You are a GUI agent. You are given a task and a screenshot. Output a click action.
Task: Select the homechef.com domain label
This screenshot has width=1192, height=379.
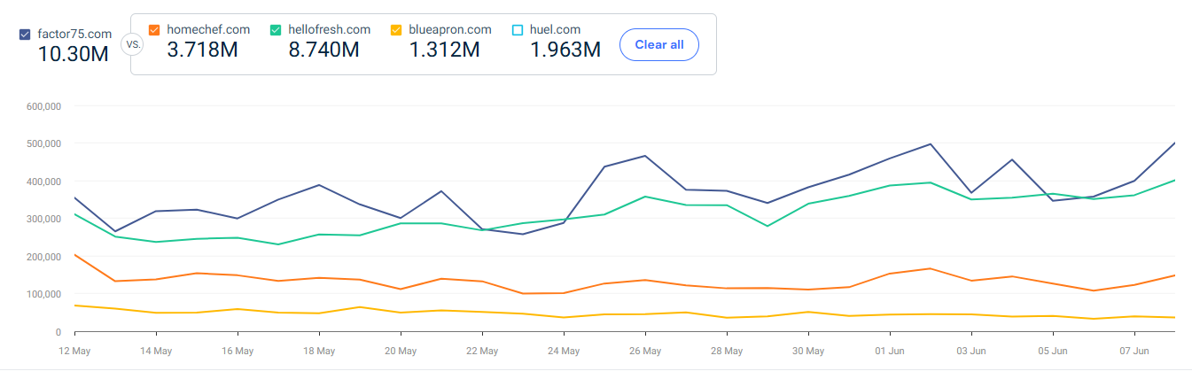208,29
